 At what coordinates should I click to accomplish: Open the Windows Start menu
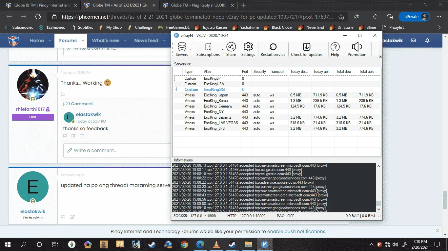tap(8, 244)
